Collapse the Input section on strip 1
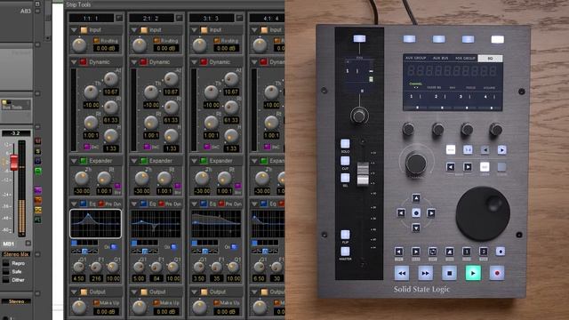The height and width of the screenshot is (320, 569). point(74,29)
